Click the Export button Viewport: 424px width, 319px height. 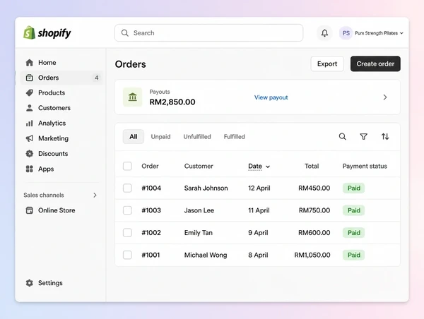(x=327, y=64)
